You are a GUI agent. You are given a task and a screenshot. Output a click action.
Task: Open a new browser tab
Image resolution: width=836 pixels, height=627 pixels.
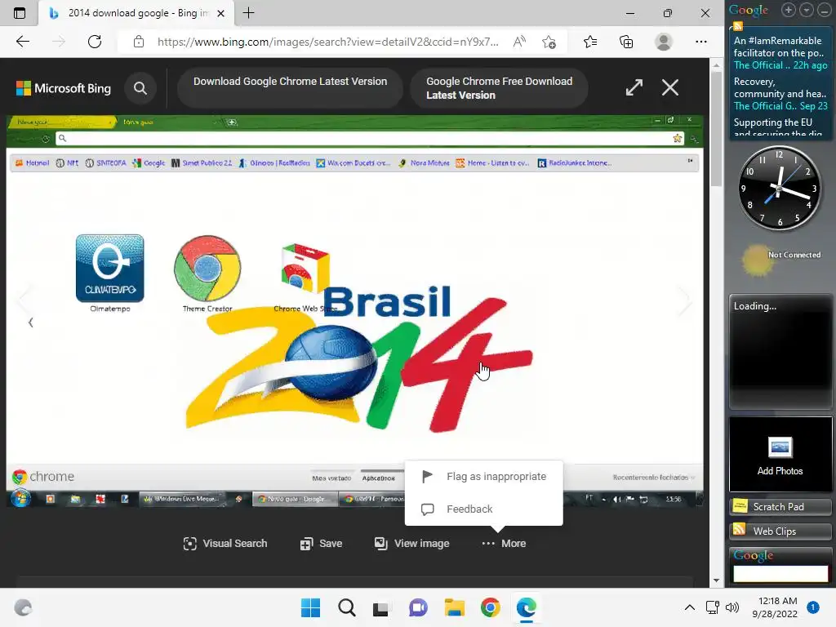coord(248,13)
